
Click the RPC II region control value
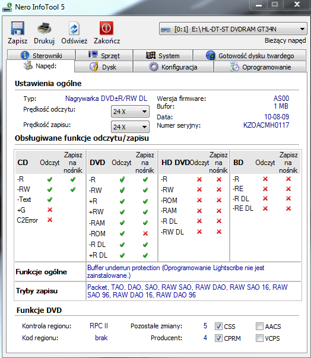pyautogui.click(x=99, y=326)
